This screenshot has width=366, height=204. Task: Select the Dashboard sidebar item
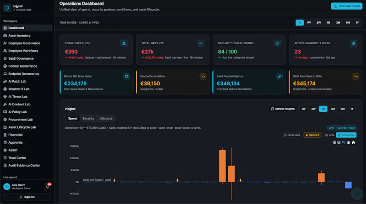[27, 28]
